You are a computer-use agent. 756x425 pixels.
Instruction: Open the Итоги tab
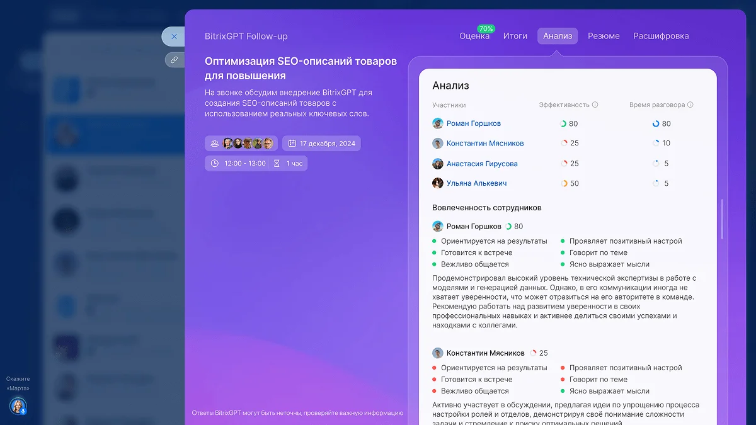pos(515,36)
